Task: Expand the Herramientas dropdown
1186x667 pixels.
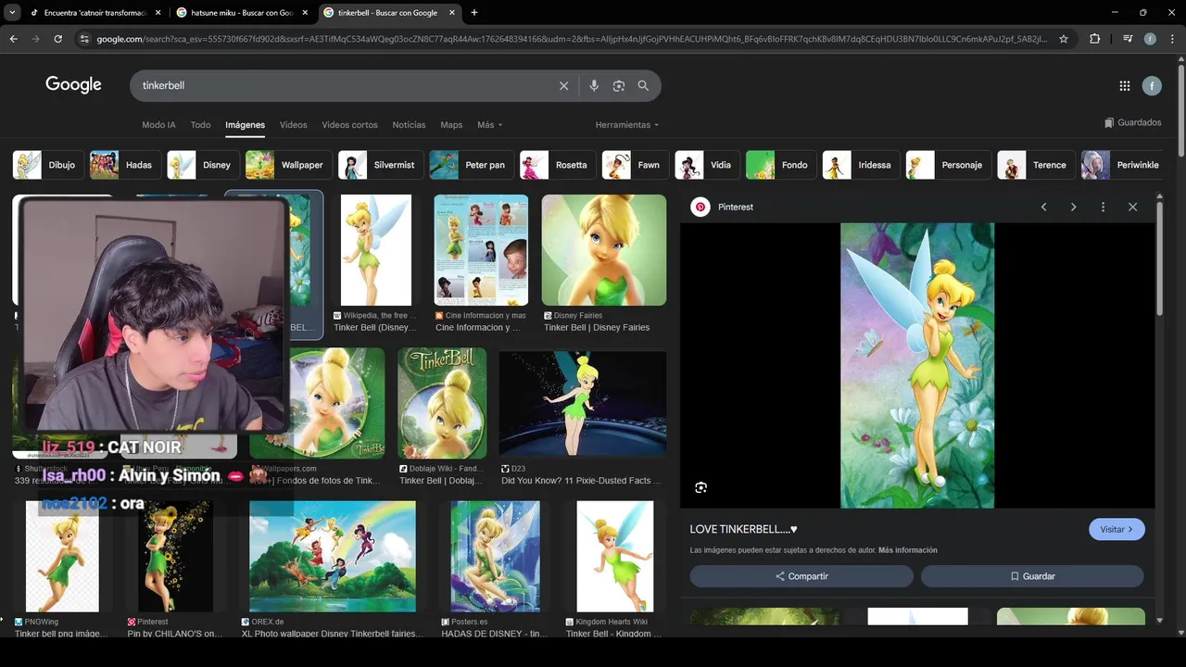Action: point(627,125)
